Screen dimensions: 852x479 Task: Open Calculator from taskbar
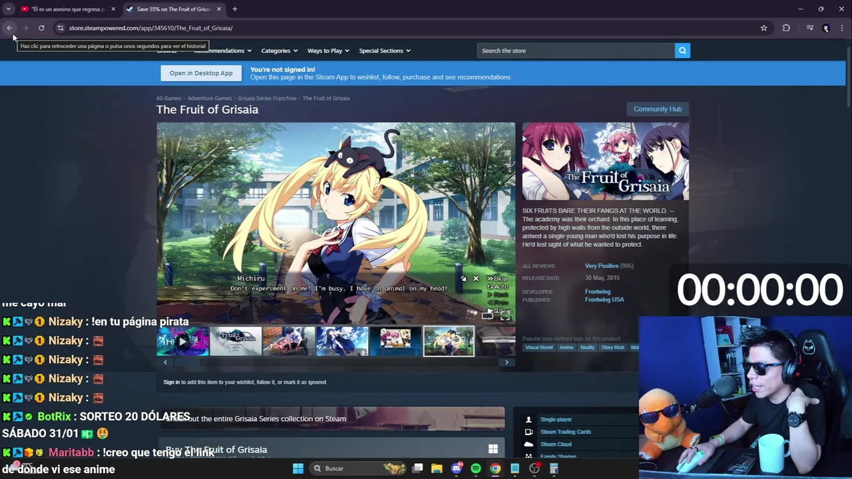point(554,468)
